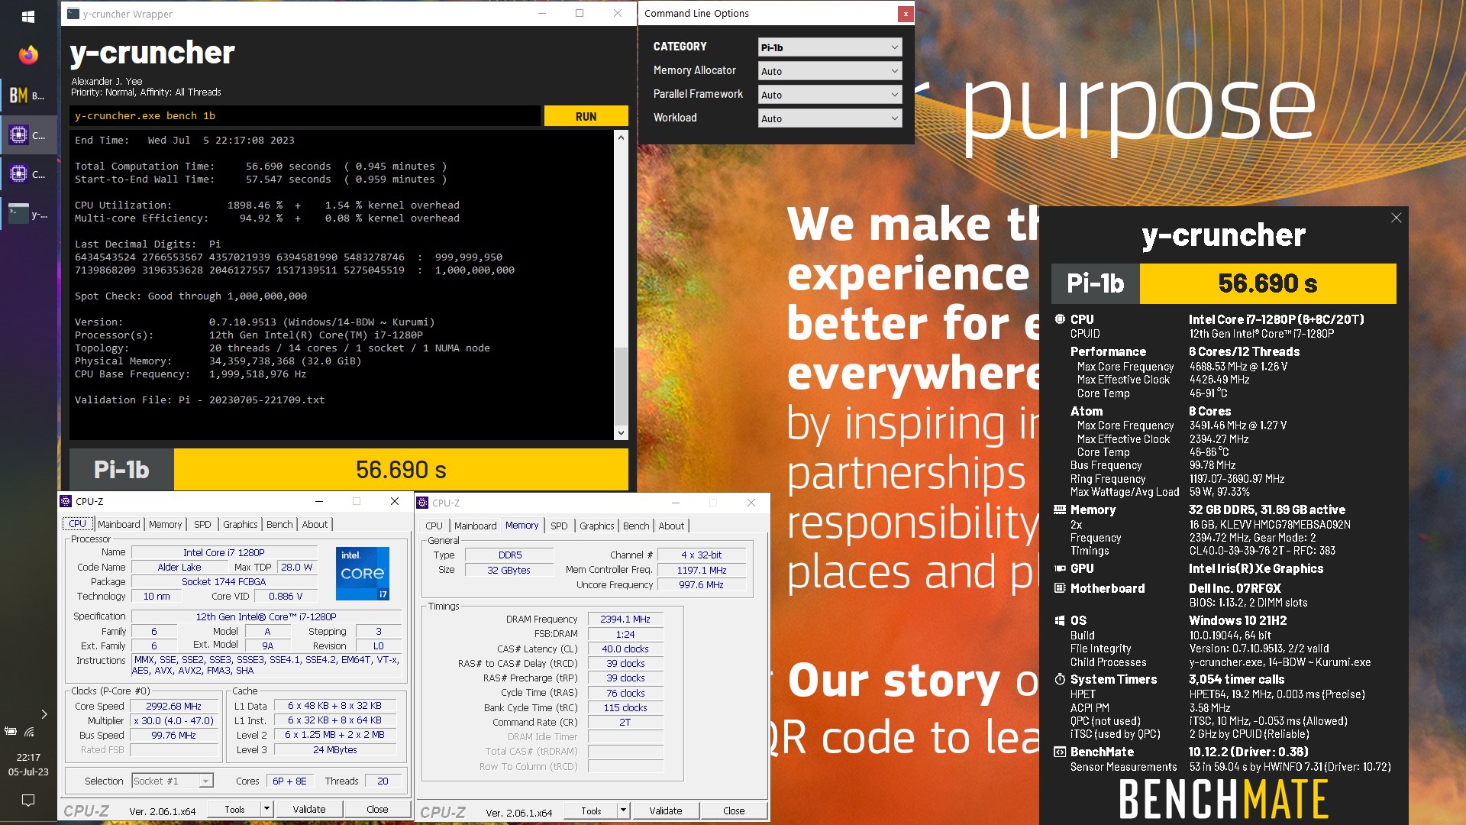1466x825 pixels.
Task: Click the Validation File name line
Action: pos(200,400)
